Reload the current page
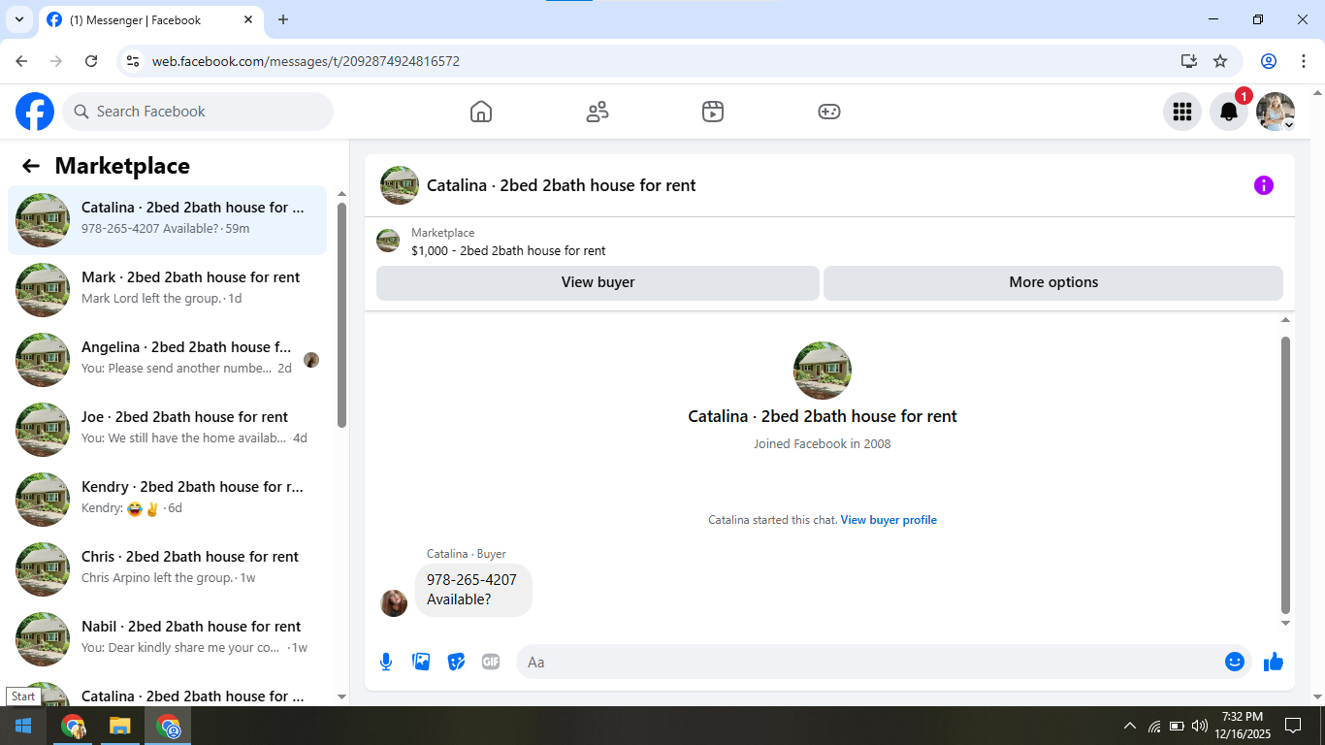The width and height of the screenshot is (1325, 745). (91, 61)
